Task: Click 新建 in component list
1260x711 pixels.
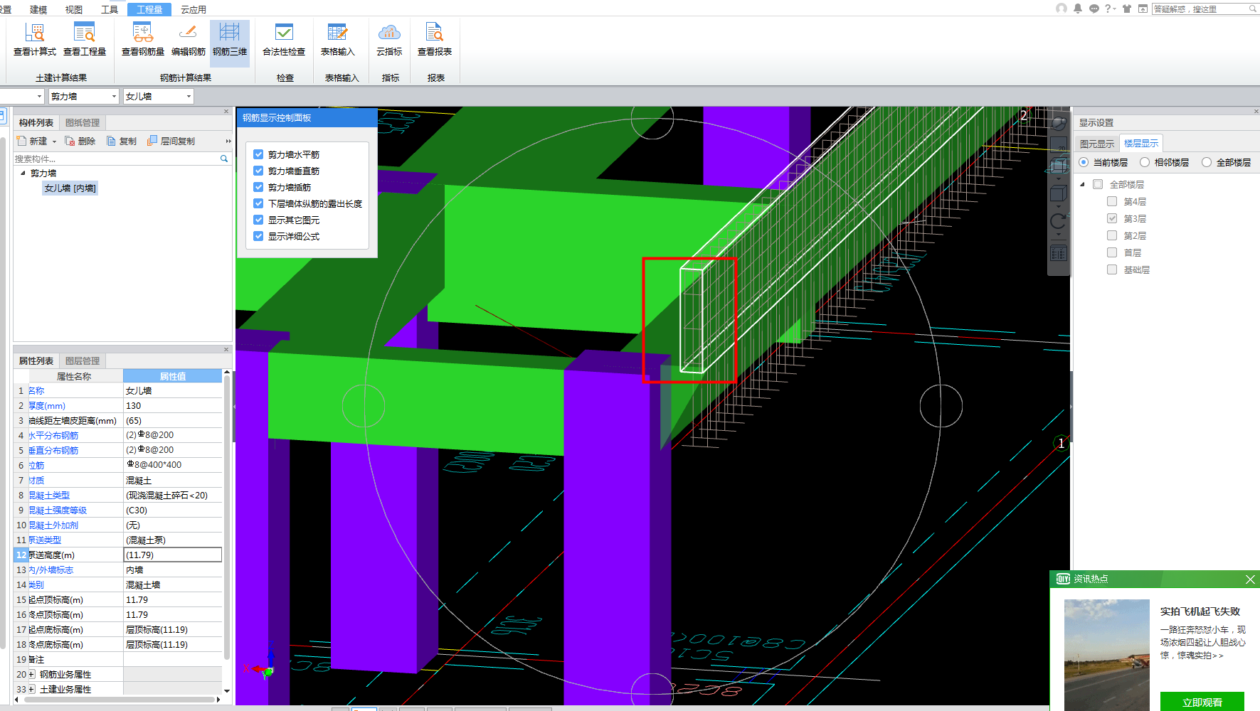Action: click(x=32, y=141)
